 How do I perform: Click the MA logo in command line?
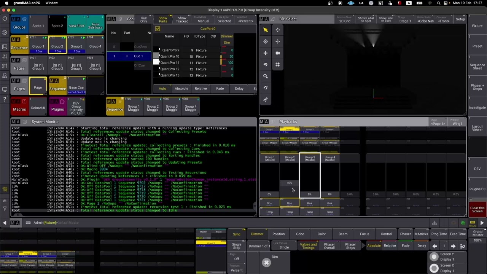tap(15, 223)
